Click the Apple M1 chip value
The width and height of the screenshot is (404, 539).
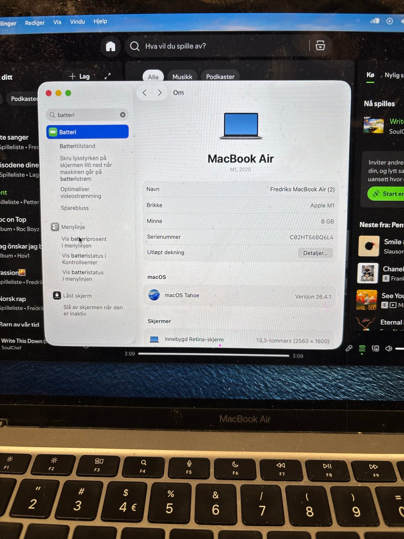point(322,205)
